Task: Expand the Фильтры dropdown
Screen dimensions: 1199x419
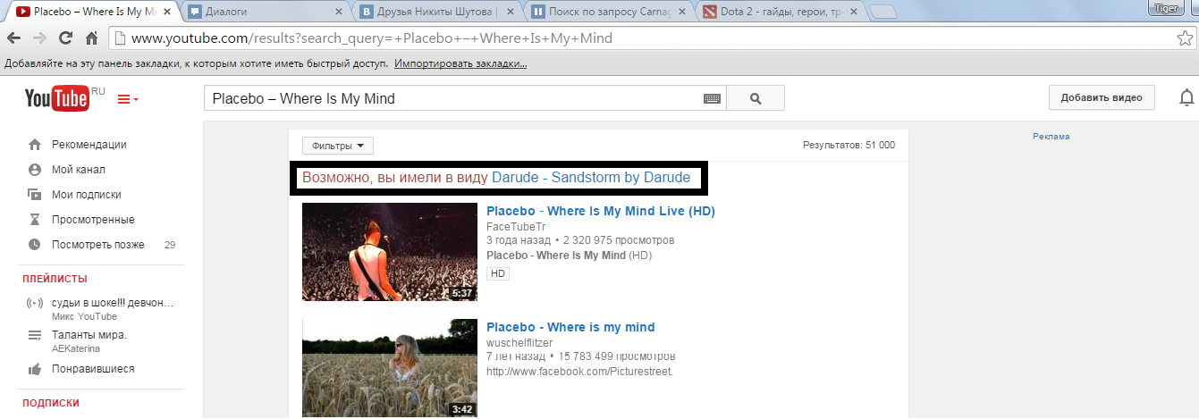Action: click(x=338, y=146)
